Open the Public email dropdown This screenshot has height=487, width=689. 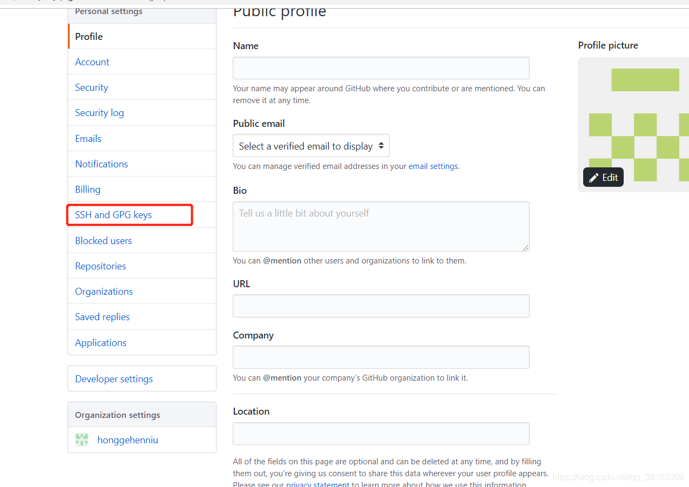click(311, 146)
